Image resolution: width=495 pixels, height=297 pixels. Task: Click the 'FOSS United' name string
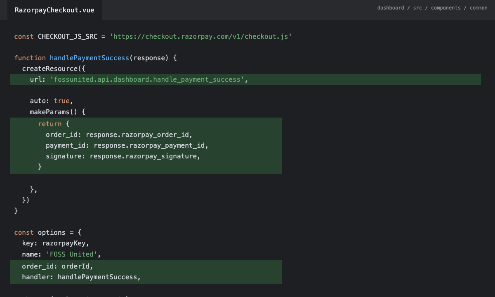tap(72, 254)
